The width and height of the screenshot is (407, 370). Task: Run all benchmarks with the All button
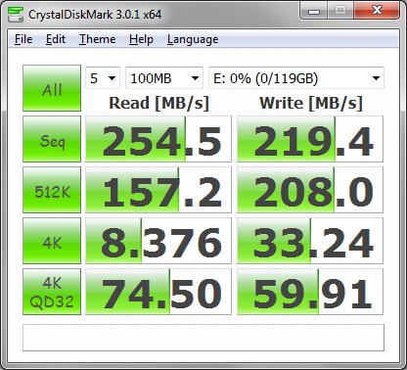52,88
